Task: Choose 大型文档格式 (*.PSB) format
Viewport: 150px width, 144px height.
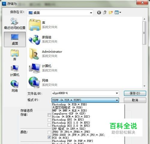Action: 67,107
